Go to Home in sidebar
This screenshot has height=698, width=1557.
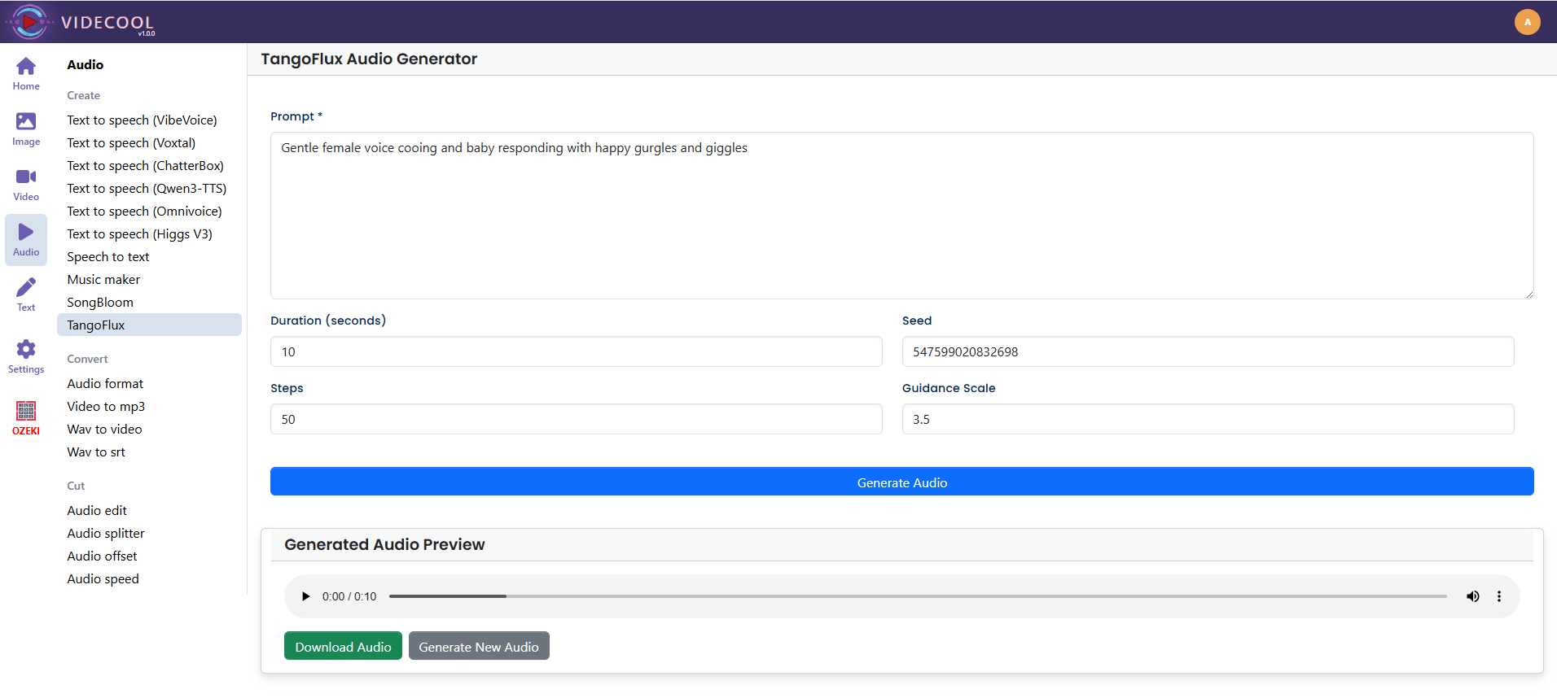point(26,73)
